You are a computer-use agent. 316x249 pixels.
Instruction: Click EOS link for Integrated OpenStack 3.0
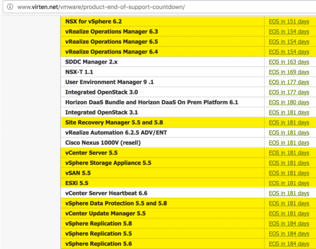click(289, 92)
